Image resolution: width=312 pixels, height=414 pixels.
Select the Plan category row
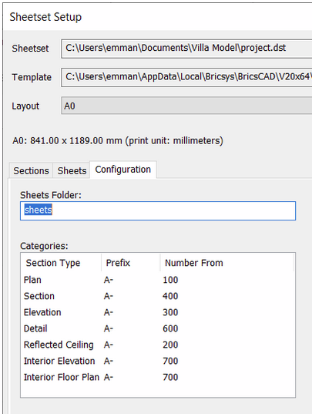(x=158, y=280)
